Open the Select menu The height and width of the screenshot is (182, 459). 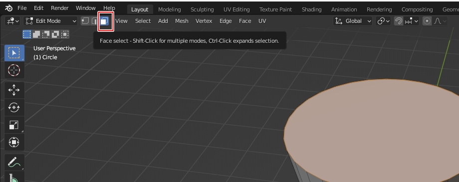click(x=143, y=21)
